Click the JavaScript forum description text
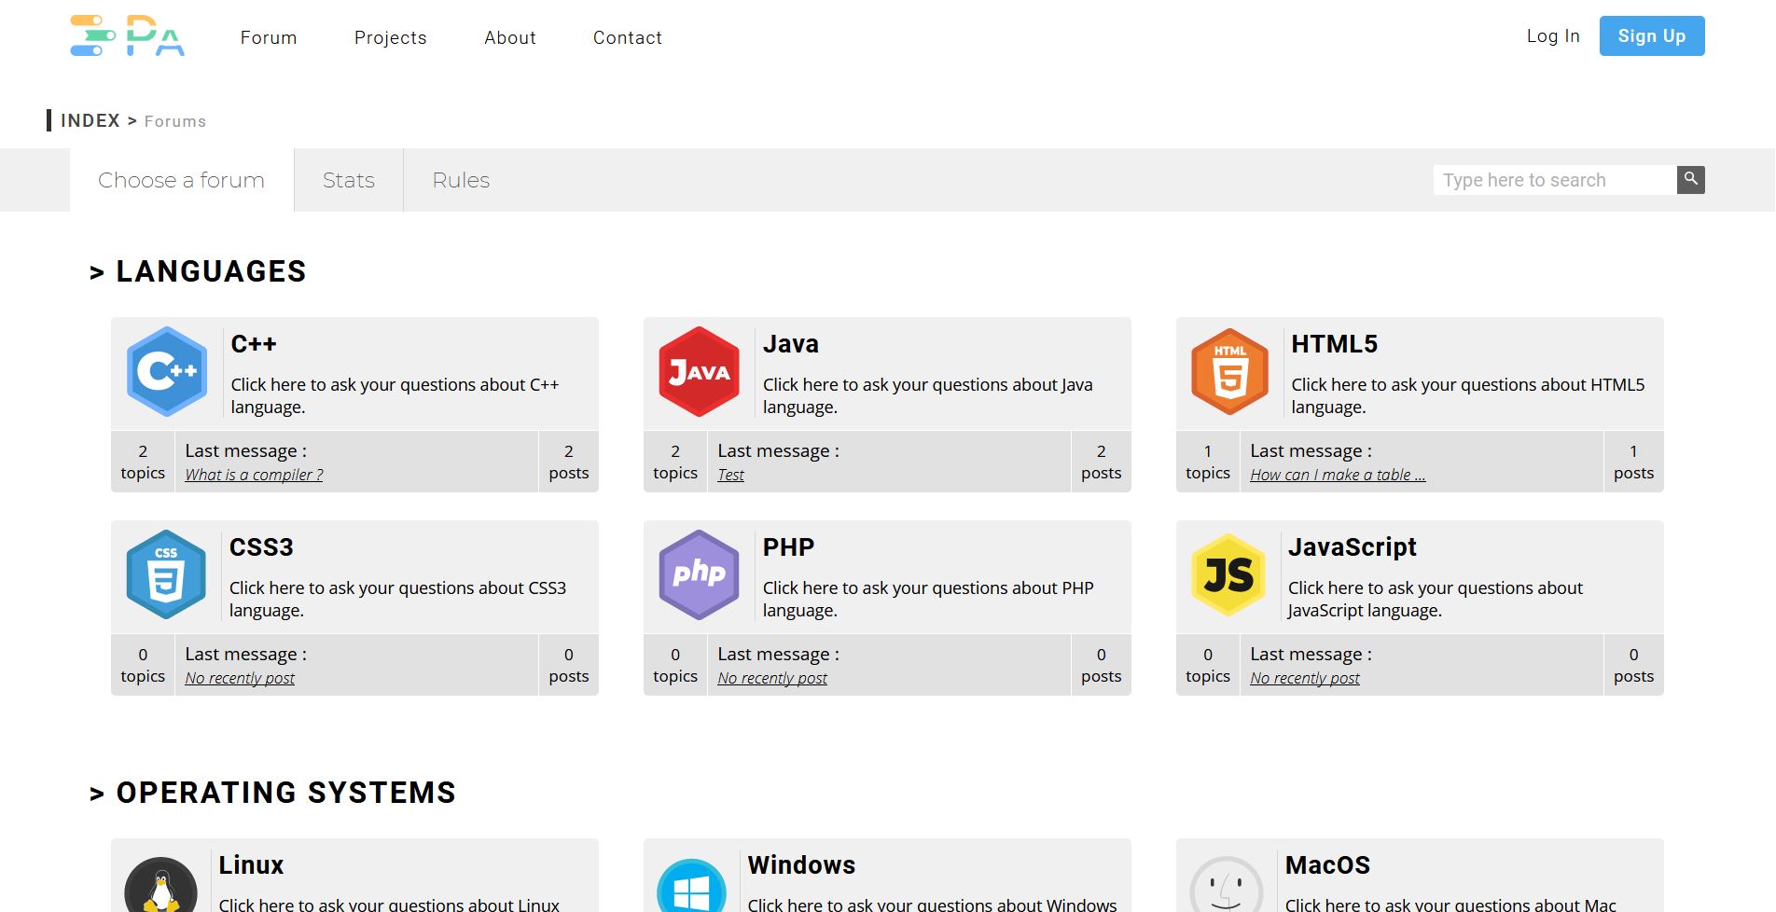The height and width of the screenshot is (912, 1776). 1436,599
